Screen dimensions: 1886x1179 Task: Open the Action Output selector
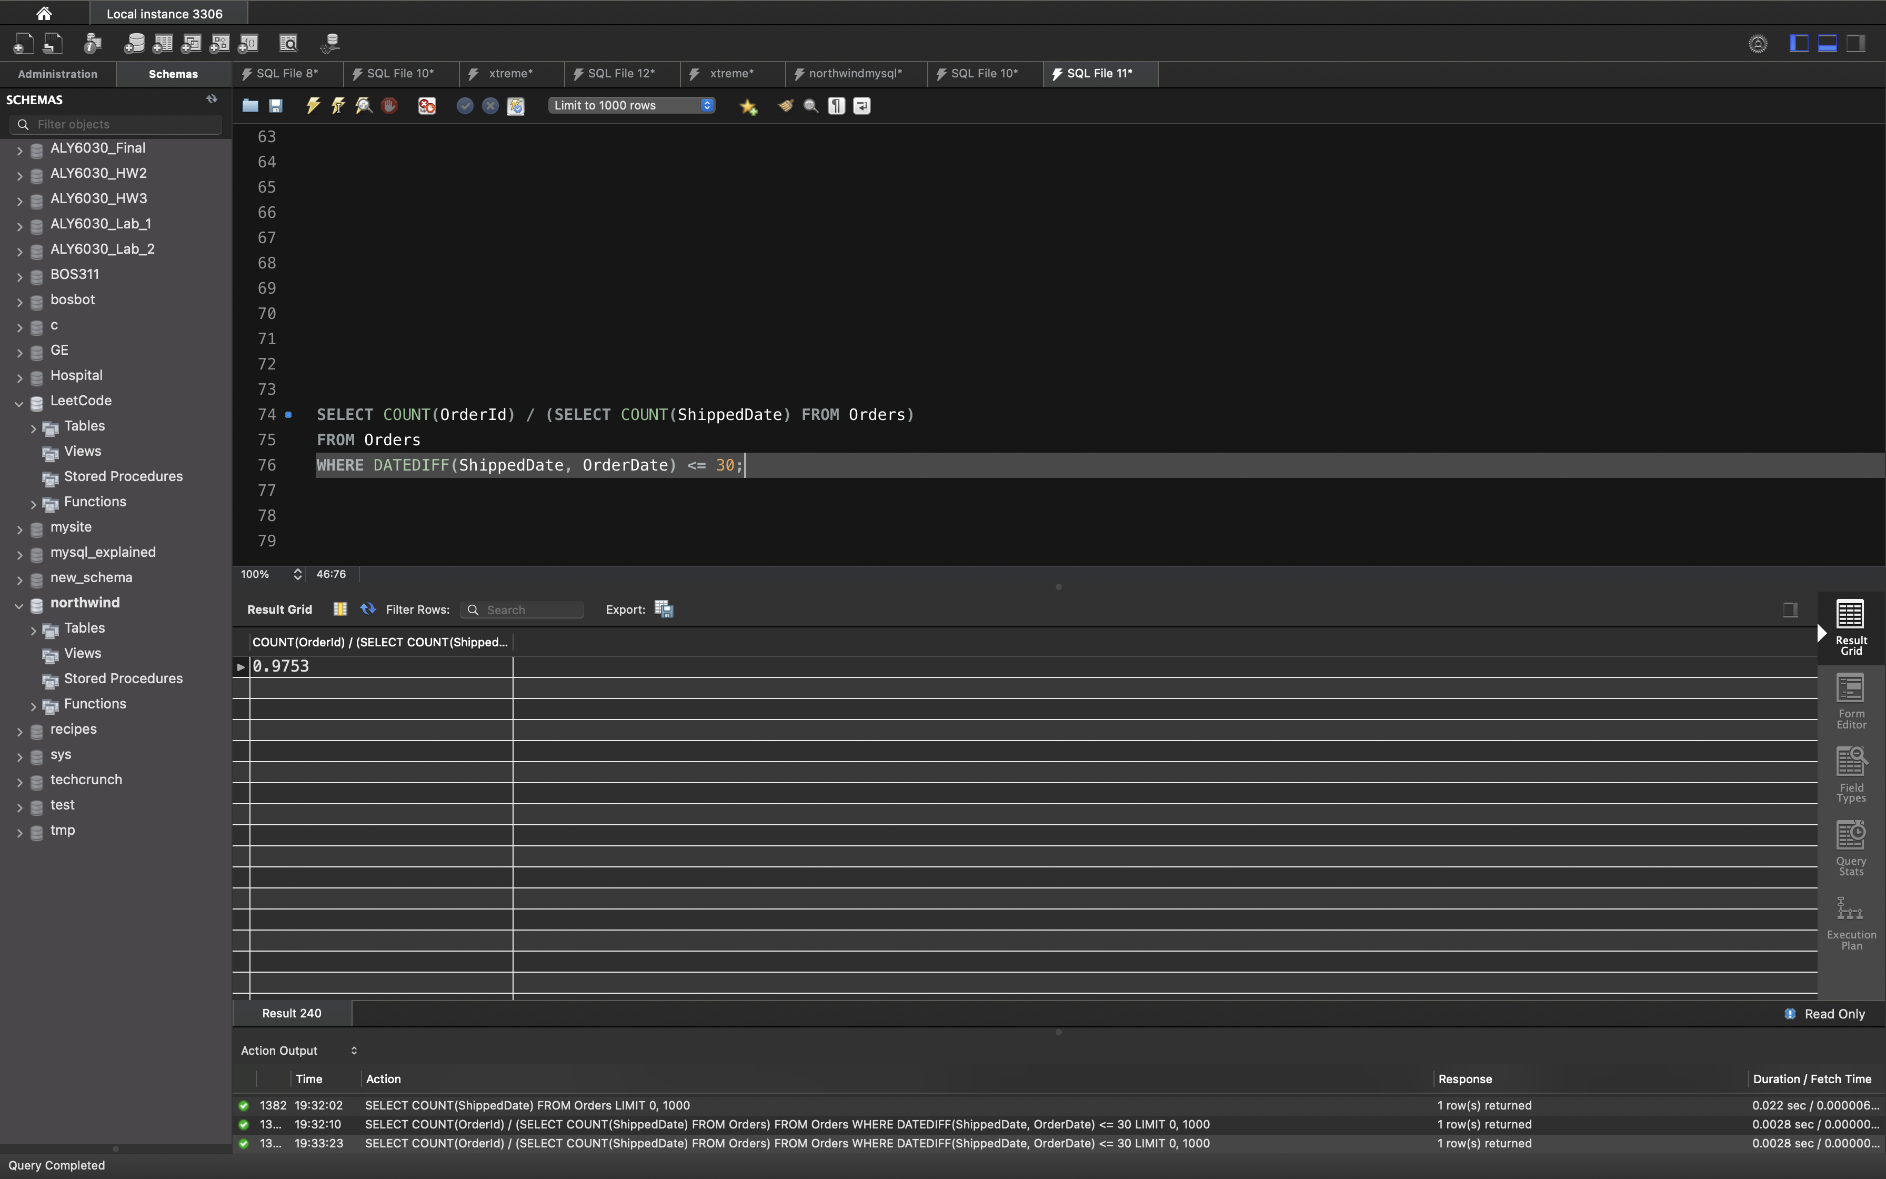(299, 1051)
